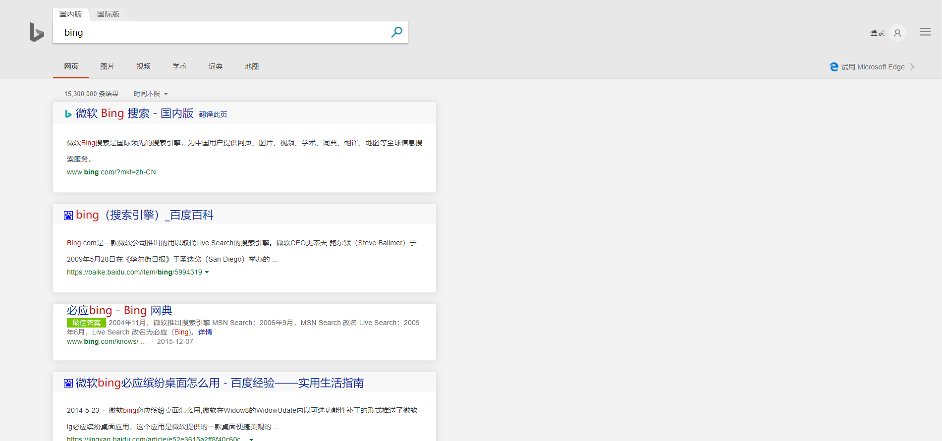The height and width of the screenshot is (441, 942).
Task: Switch to the 国际版 tab
Action: [109, 14]
